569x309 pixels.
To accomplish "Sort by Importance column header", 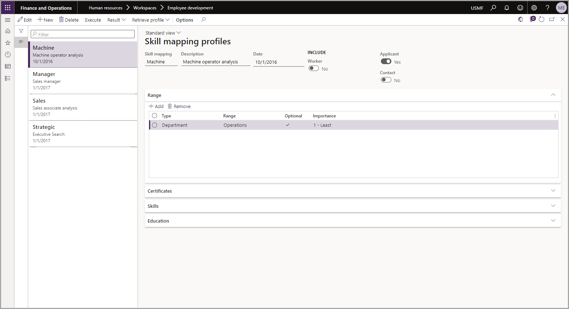I will (x=324, y=116).
